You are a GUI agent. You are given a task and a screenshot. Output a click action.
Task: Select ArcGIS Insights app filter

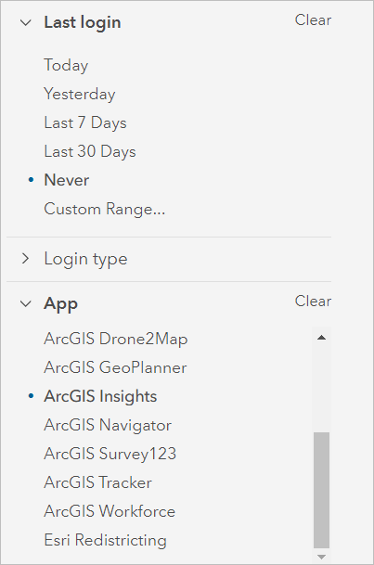pyautogui.click(x=100, y=397)
